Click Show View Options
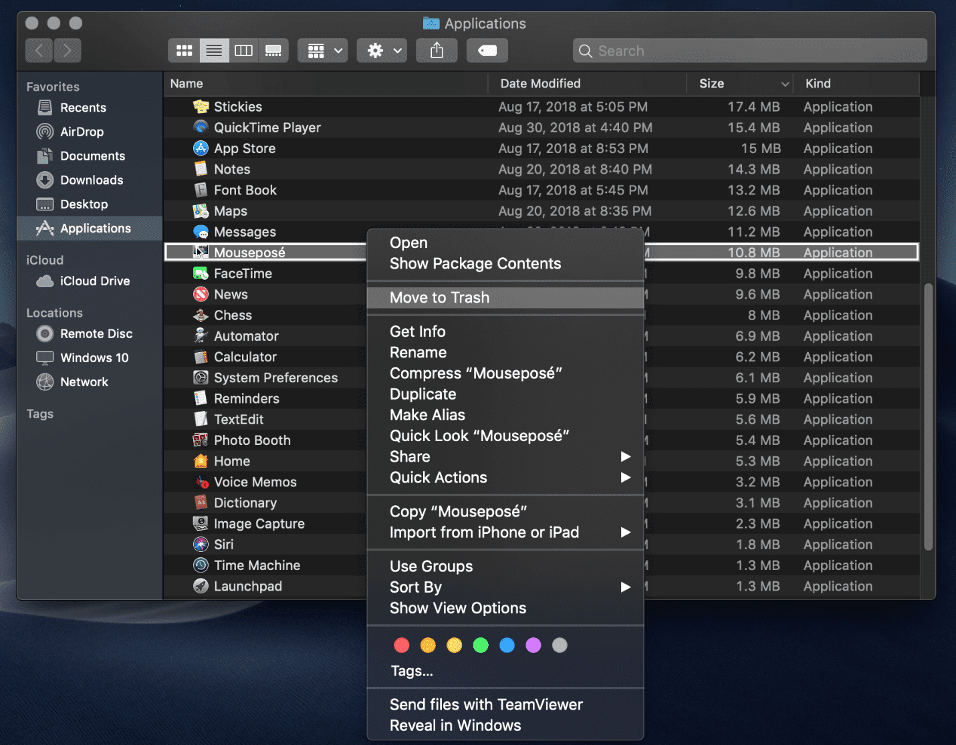This screenshot has height=745, width=956. click(x=457, y=608)
